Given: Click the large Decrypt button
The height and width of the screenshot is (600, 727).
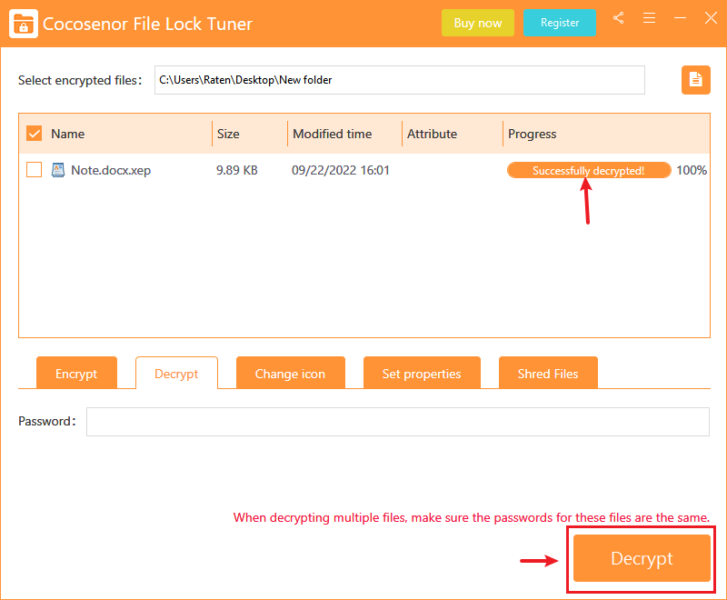Looking at the screenshot, I should (642, 558).
